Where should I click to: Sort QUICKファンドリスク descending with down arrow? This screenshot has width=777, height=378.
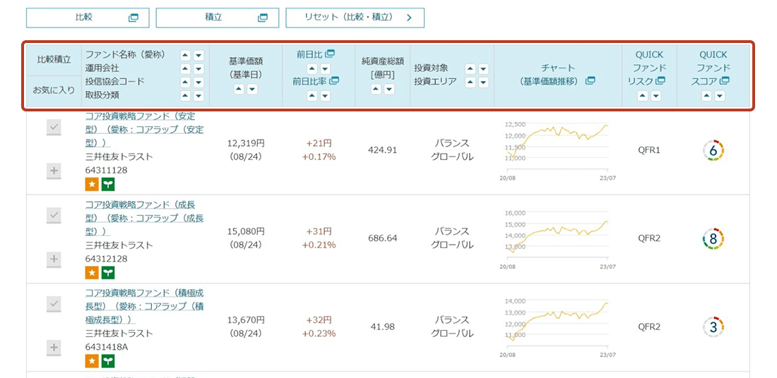click(656, 96)
